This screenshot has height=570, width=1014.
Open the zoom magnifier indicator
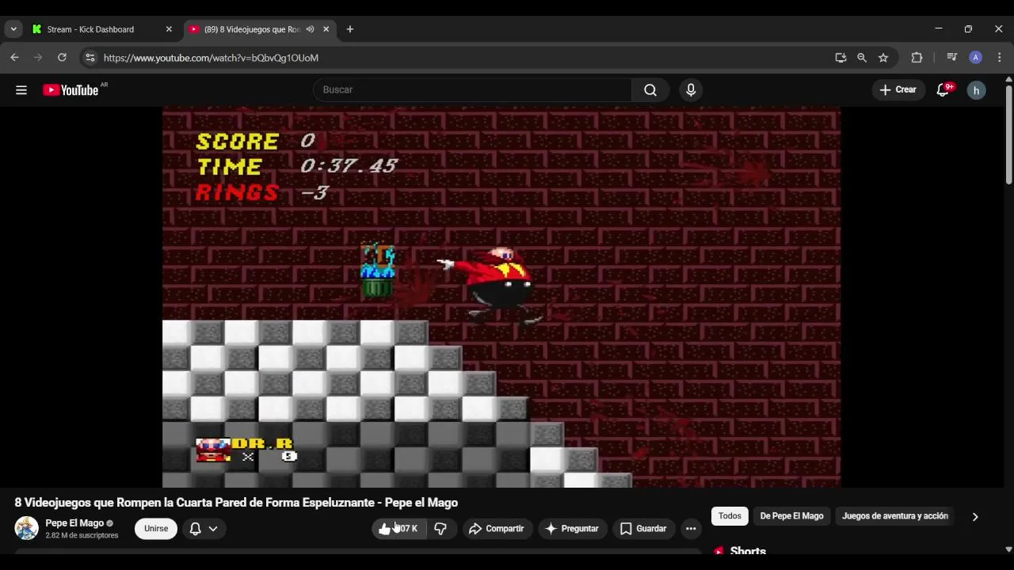(x=862, y=58)
